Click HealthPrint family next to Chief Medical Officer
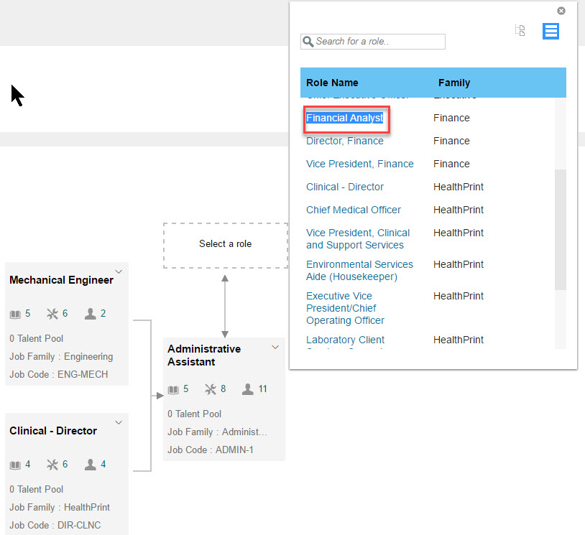Screen dimensions: 585x535 pyautogui.click(x=458, y=210)
